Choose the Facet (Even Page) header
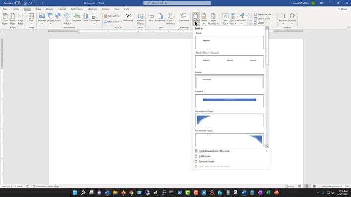 [229, 120]
